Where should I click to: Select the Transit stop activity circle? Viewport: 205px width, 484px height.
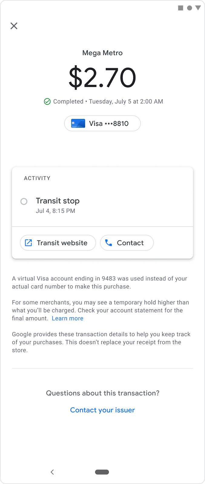point(24,201)
